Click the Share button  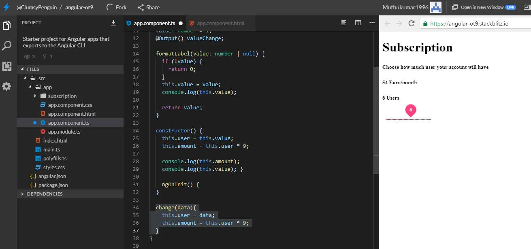click(x=149, y=7)
